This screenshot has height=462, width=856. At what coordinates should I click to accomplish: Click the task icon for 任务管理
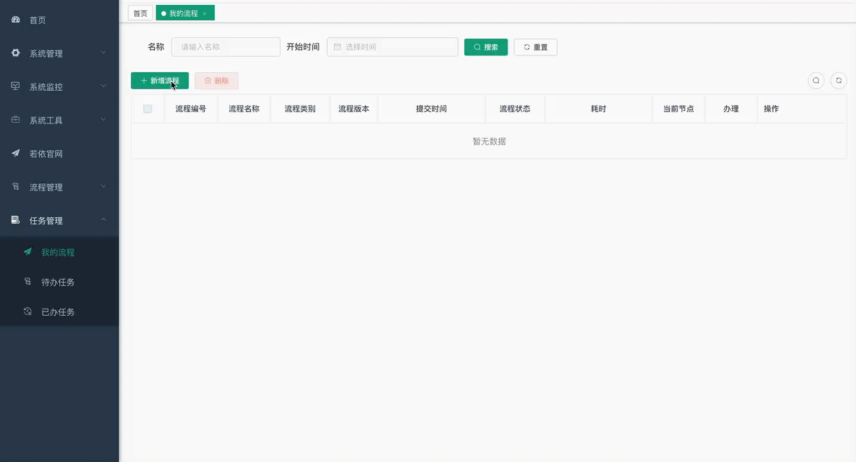[16, 220]
